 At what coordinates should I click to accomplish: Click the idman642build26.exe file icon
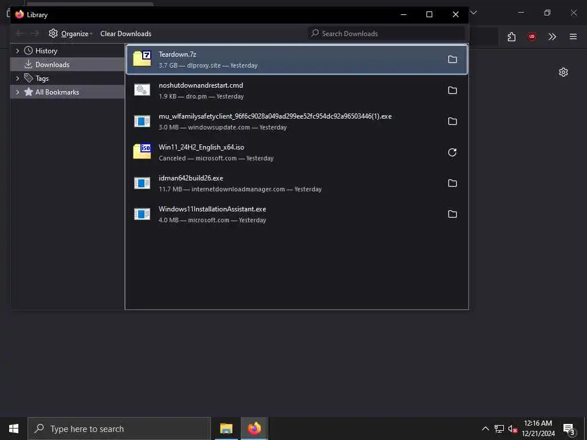142,183
